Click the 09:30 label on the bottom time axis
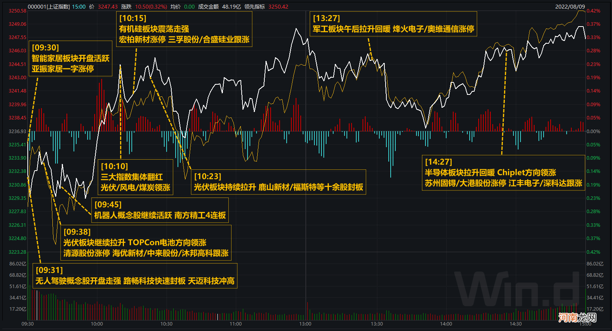The width and height of the screenshot is (612, 331). 27,324
